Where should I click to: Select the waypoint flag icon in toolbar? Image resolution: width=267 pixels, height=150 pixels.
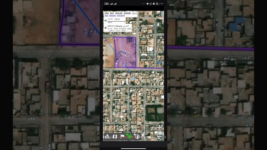122,136
